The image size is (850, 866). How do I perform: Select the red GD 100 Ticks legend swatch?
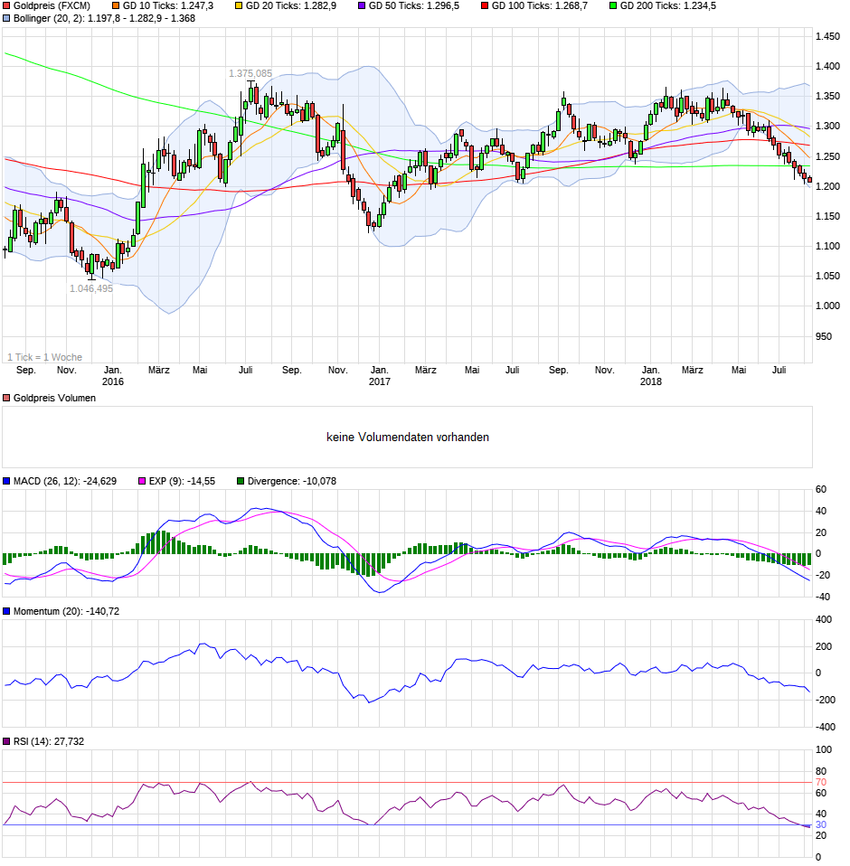(x=485, y=5)
